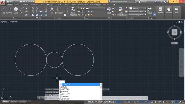Open the Annotate ribbon tab
The image size is (185, 104).
[25, 5]
